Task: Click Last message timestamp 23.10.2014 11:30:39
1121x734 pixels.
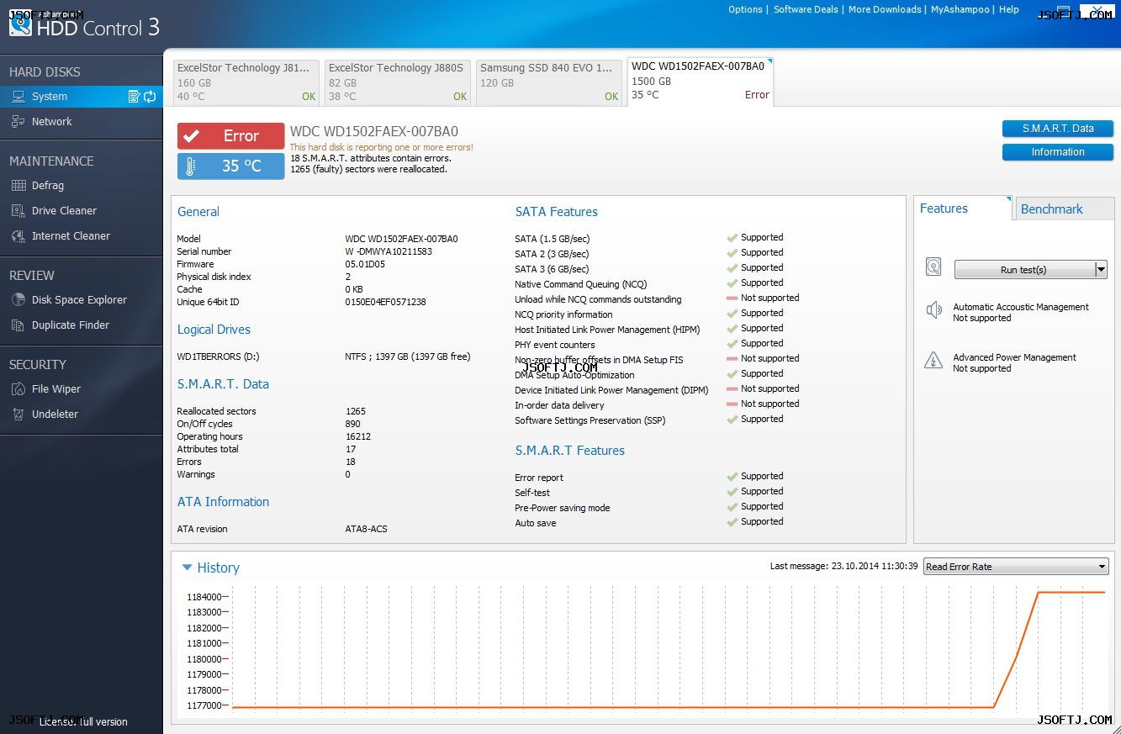Action: point(875,567)
